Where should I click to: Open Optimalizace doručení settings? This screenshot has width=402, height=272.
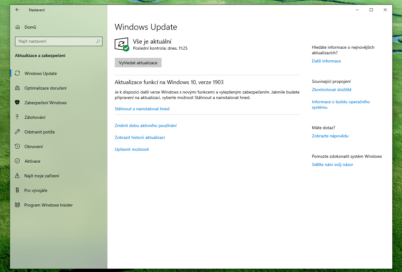46,88
